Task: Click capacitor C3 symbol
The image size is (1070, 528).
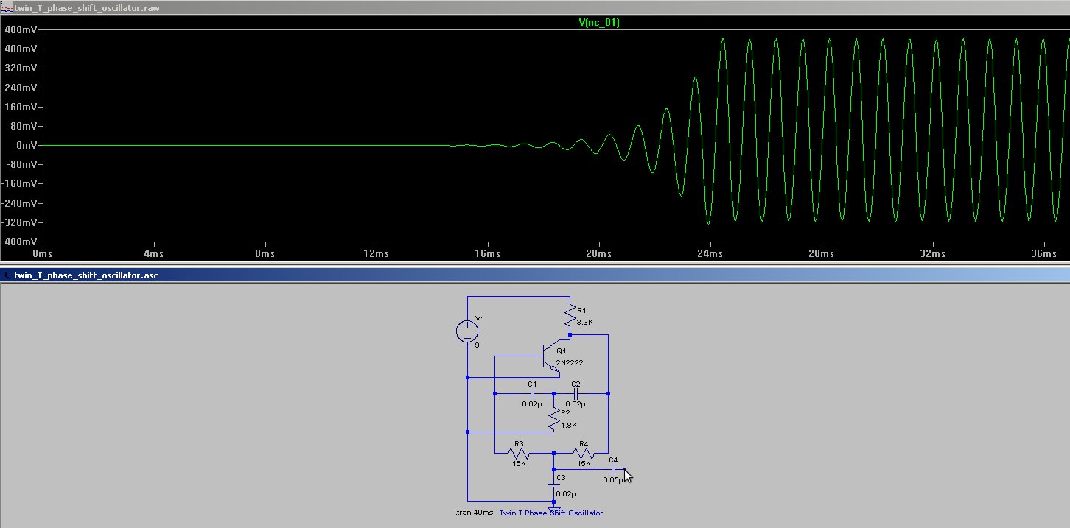Action: click(x=553, y=485)
